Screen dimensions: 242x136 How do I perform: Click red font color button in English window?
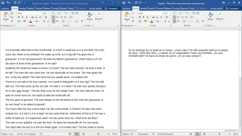point(152,21)
